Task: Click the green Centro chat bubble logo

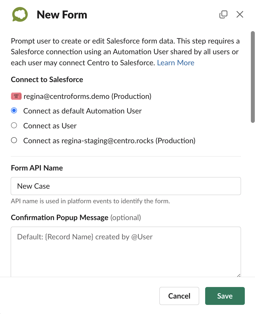Action: [20, 14]
